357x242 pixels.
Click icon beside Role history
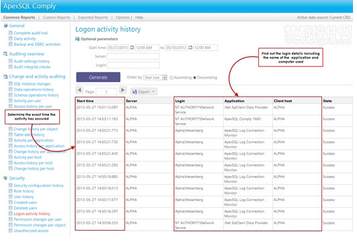pos(11,191)
